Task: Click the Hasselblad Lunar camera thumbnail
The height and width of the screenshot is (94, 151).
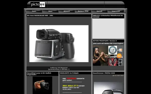Action: tap(43, 85)
